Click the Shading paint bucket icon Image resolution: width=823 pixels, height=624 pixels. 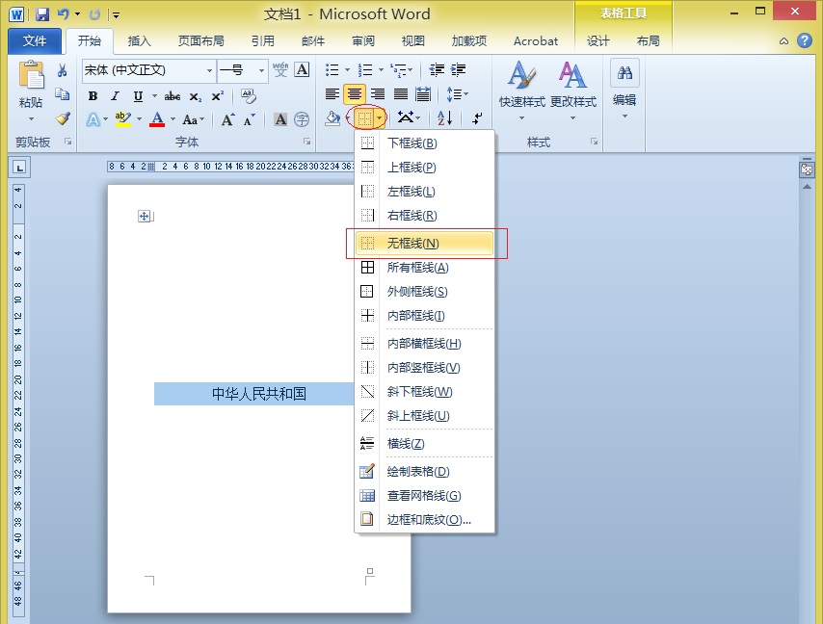click(332, 118)
